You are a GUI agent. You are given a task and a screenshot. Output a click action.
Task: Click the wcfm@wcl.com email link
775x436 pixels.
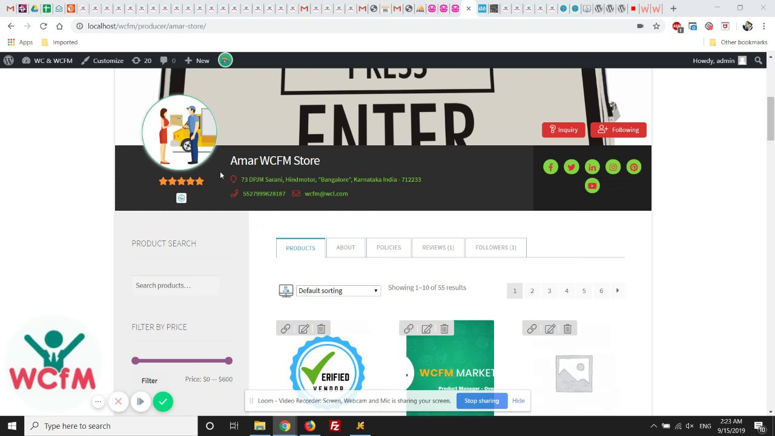pyautogui.click(x=326, y=194)
